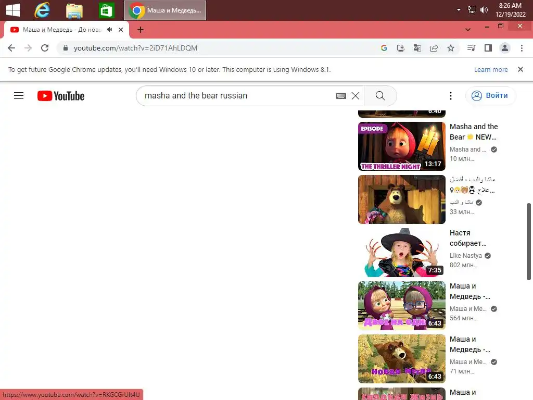Play the Сладкая жизнь thumbnail
533x400 pixels.
point(401,394)
